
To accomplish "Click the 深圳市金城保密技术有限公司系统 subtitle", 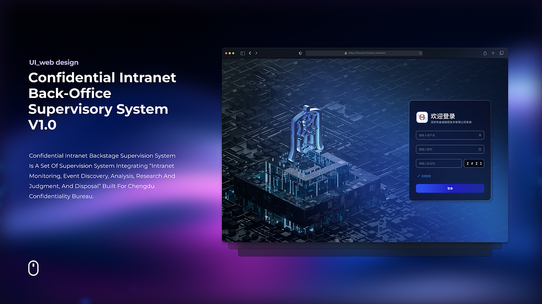I will (x=451, y=122).
